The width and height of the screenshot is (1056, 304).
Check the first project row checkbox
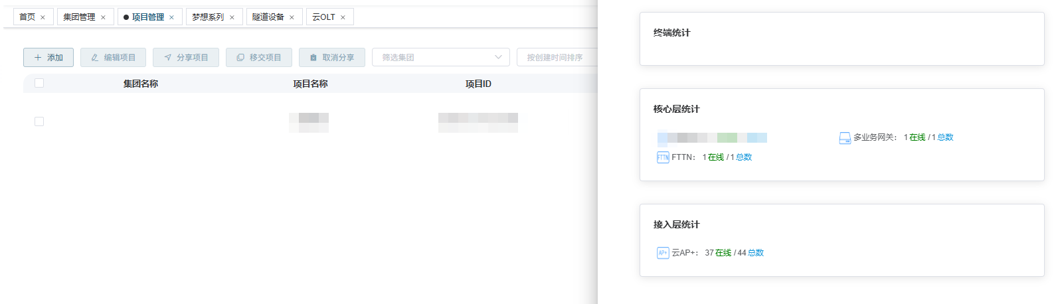39,121
